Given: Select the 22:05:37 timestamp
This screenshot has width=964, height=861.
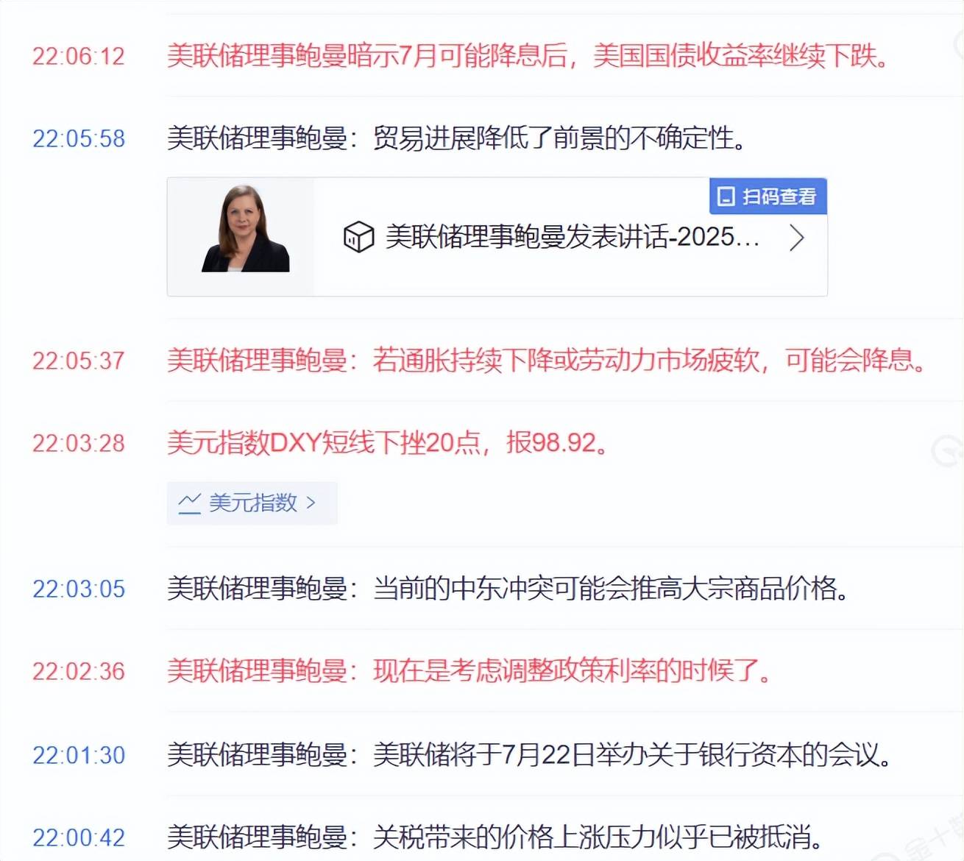Looking at the screenshot, I should (x=79, y=361).
